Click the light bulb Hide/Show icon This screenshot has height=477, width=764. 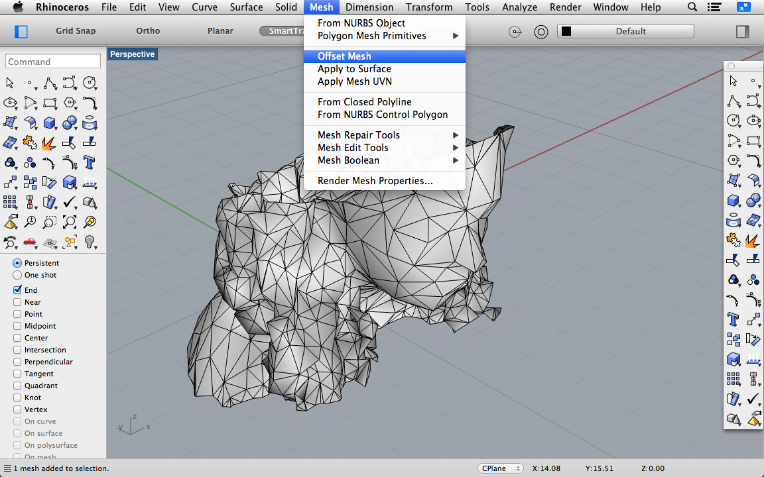(x=90, y=242)
